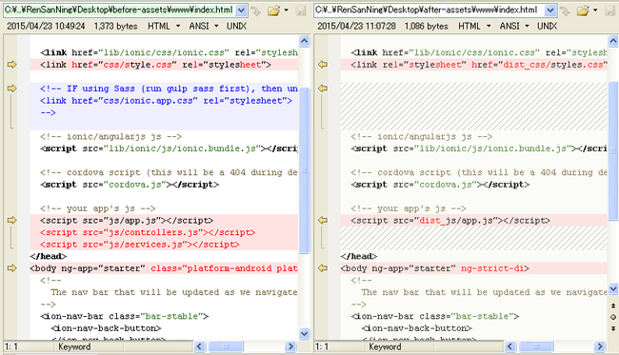Click right pane horizontal scrollbar thumb
Image resolution: width=619 pixels, height=355 pixels.
pos(536,346)
